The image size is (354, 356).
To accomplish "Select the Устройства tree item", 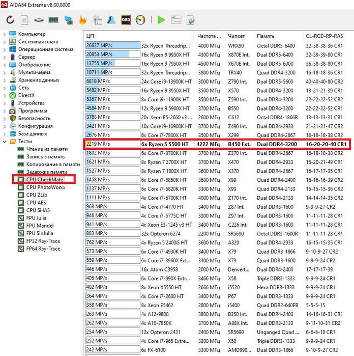I will (32, 103).
